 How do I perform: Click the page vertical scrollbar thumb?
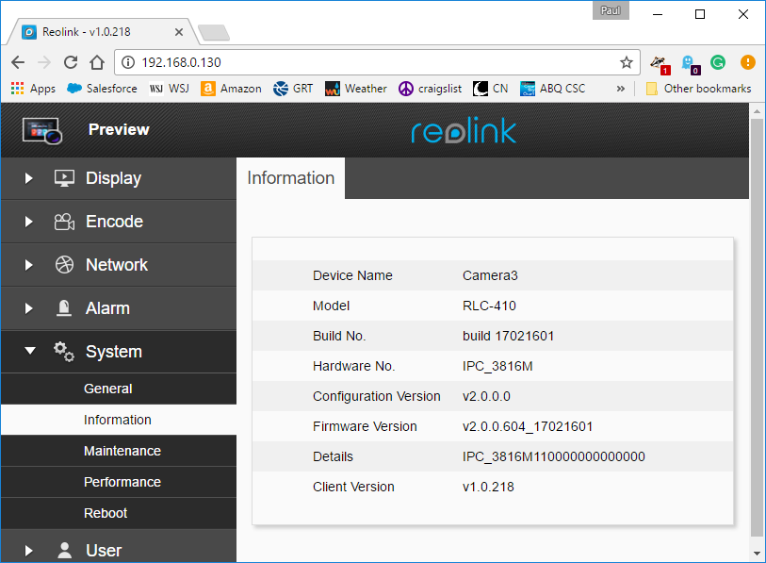[757, 328]
